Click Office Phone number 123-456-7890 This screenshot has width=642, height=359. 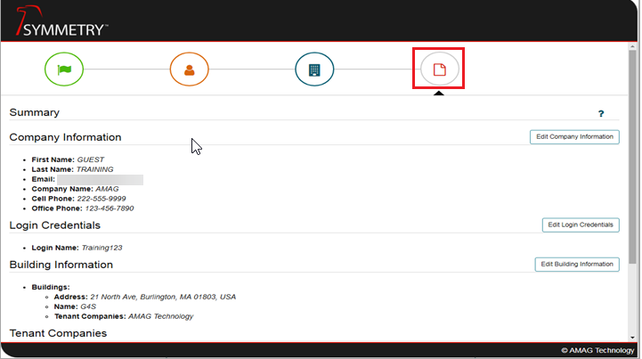[x=110, y=208]
